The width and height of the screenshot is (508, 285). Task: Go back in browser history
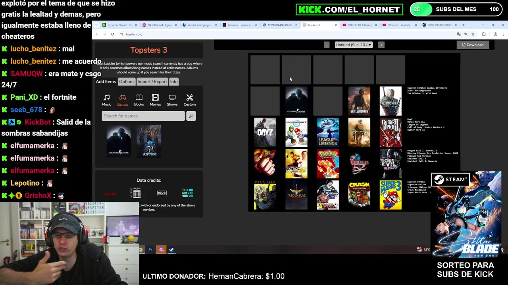pyautogui.click(x=97, y=34)
